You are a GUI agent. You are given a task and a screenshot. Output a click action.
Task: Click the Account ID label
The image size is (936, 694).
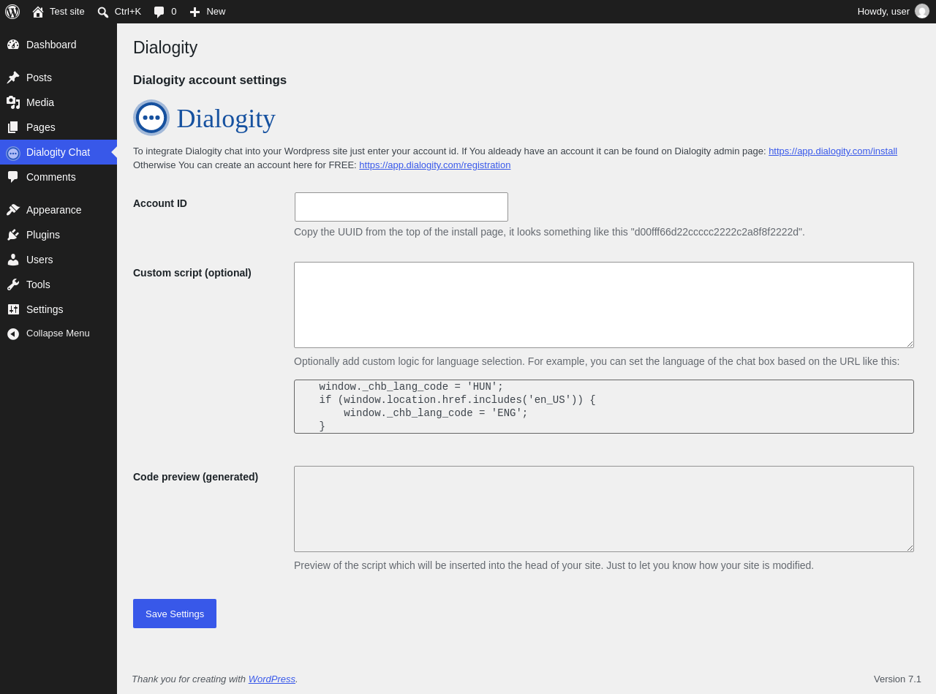[x=160, y=203]
